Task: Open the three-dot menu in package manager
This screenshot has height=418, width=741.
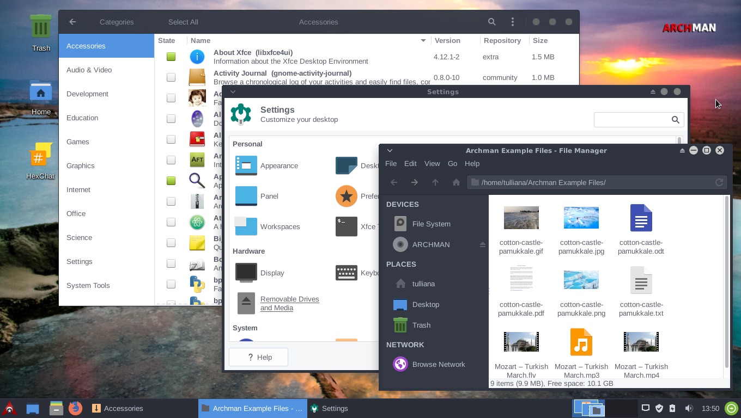Action: (513, 22)
